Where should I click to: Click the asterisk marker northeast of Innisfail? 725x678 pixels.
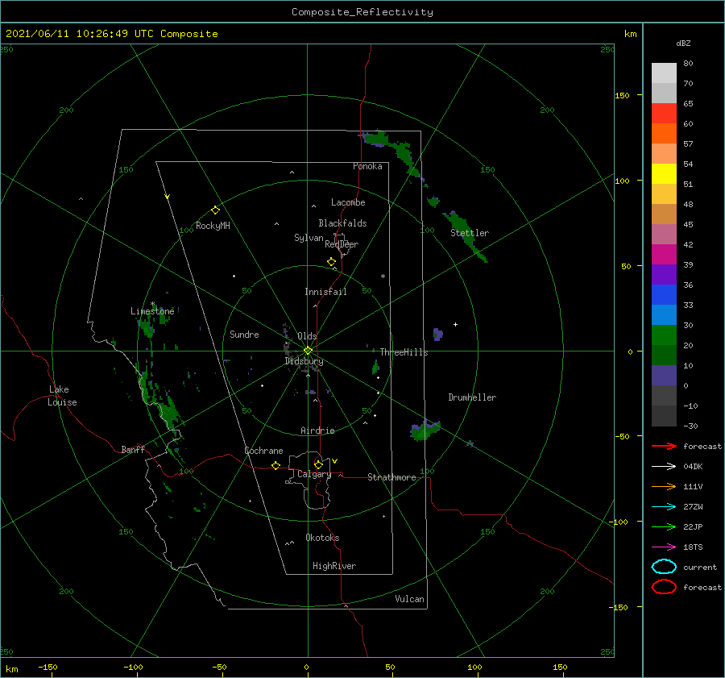click(x=383, y=277)
